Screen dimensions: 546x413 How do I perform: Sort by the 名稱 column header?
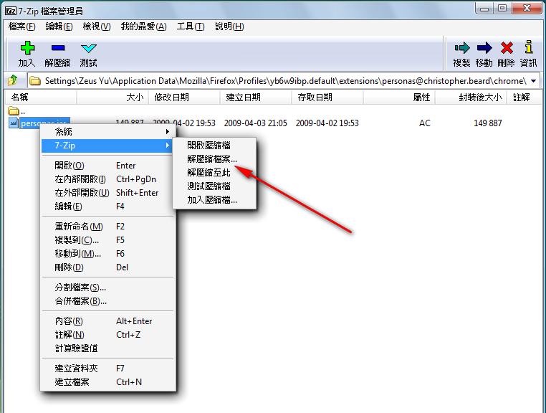(x=41, y=98)
